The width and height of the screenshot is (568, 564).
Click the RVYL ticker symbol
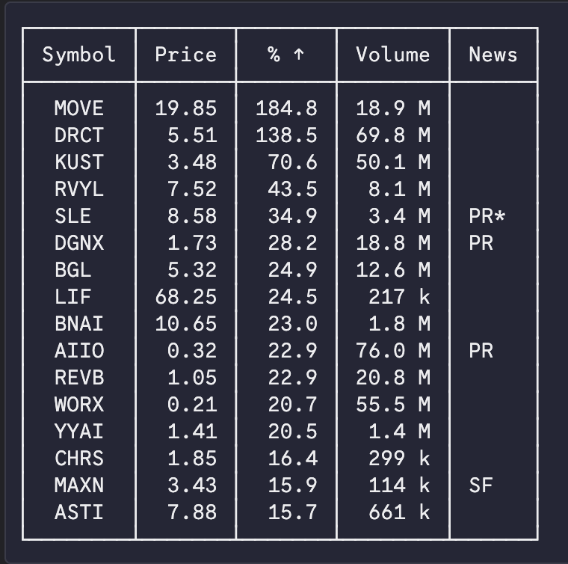[78, 189]
